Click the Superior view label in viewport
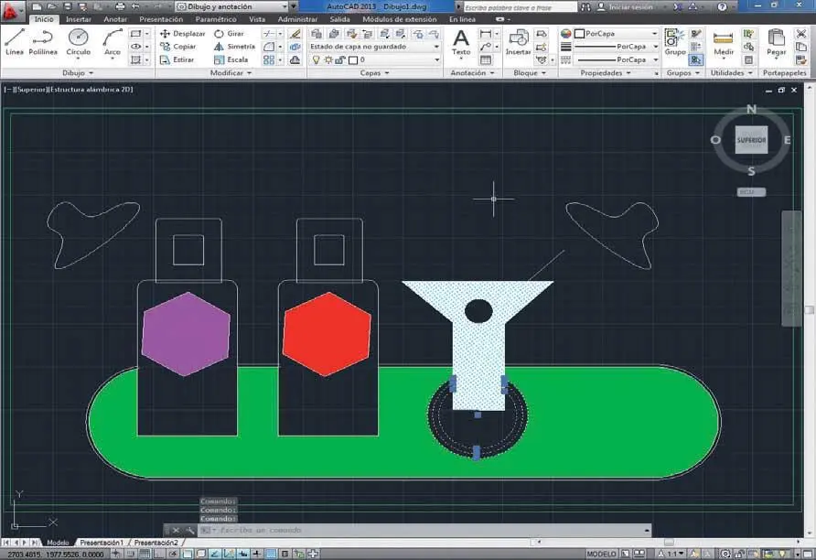The image size is (816, 560). (31, 90)
